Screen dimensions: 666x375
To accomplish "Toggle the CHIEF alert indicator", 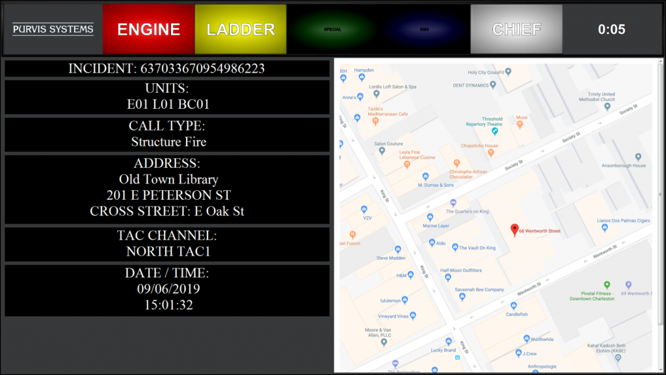I will [x=516, y=29].
